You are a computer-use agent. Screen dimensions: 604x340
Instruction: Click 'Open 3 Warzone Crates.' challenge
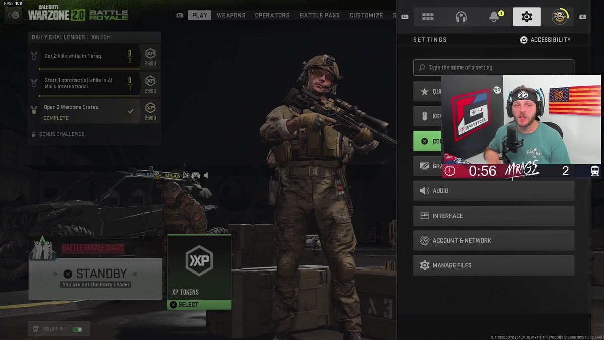[x=71, y=107]
